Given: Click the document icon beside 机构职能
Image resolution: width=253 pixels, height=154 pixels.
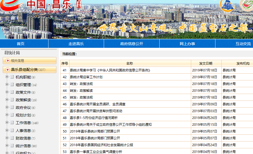Looking at the screenshot, I should tap(12, 77).
